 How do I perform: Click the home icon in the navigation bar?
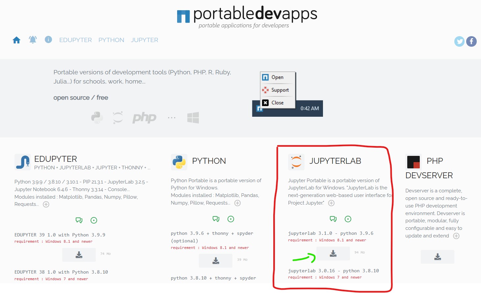(x=16, y=39)
